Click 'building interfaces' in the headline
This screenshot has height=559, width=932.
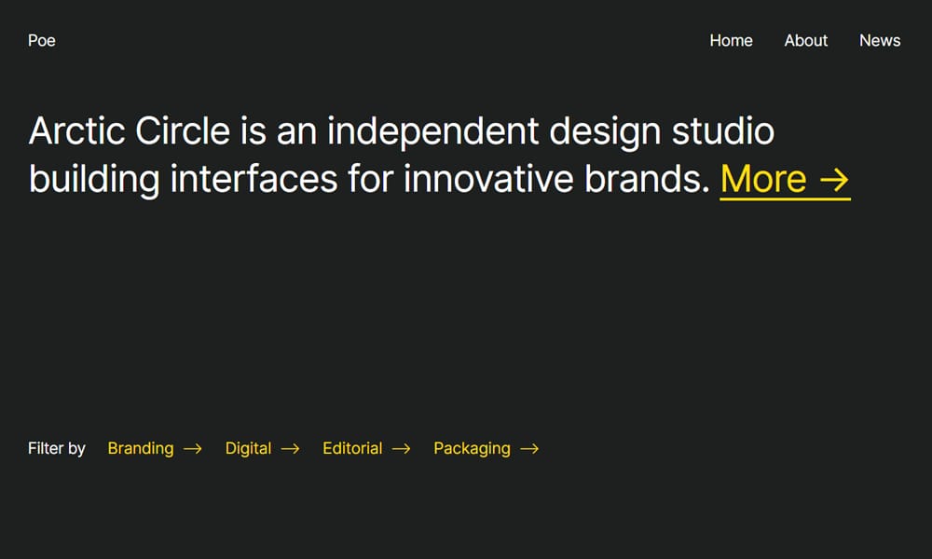183,179
